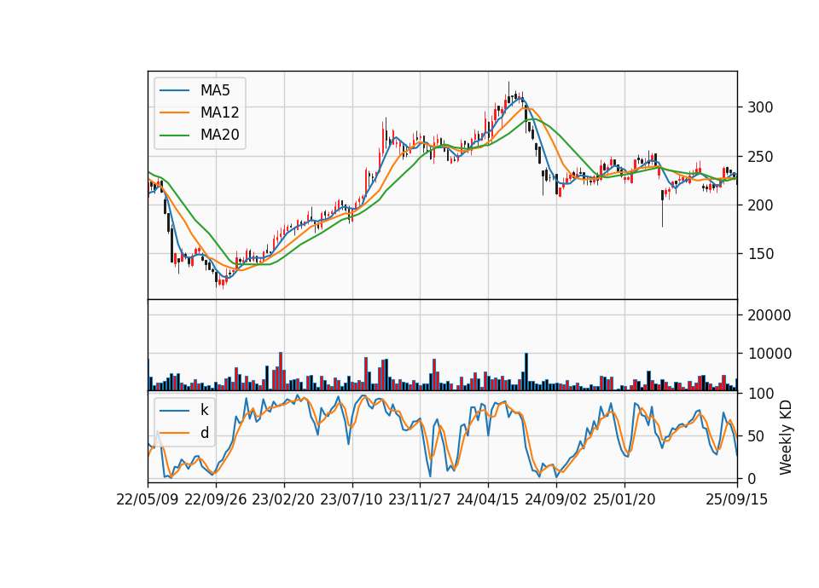819x588 pixels.
Task: Click the 23/02/20 date label
Action: (283, 499)
